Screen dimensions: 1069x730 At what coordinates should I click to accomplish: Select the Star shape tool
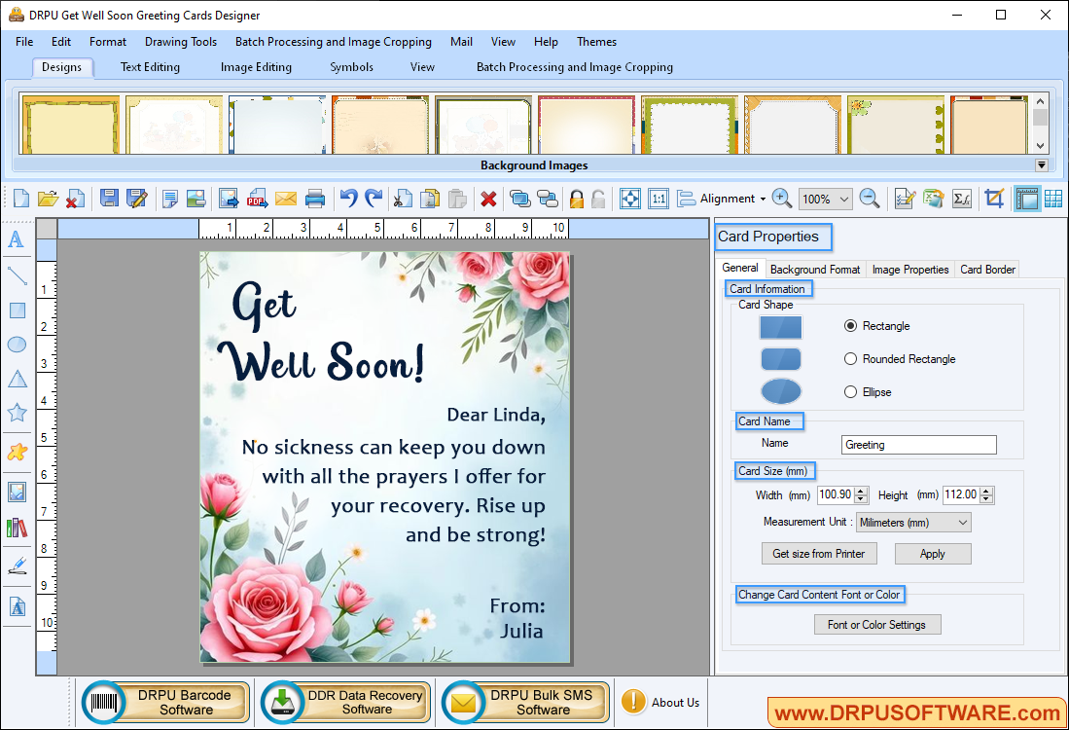click(x=15, y=412)
